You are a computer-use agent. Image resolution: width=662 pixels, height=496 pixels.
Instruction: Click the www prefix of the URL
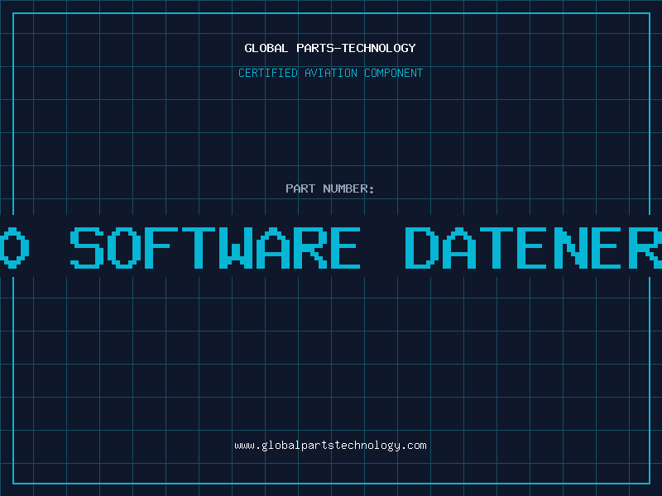pos(244,446)
